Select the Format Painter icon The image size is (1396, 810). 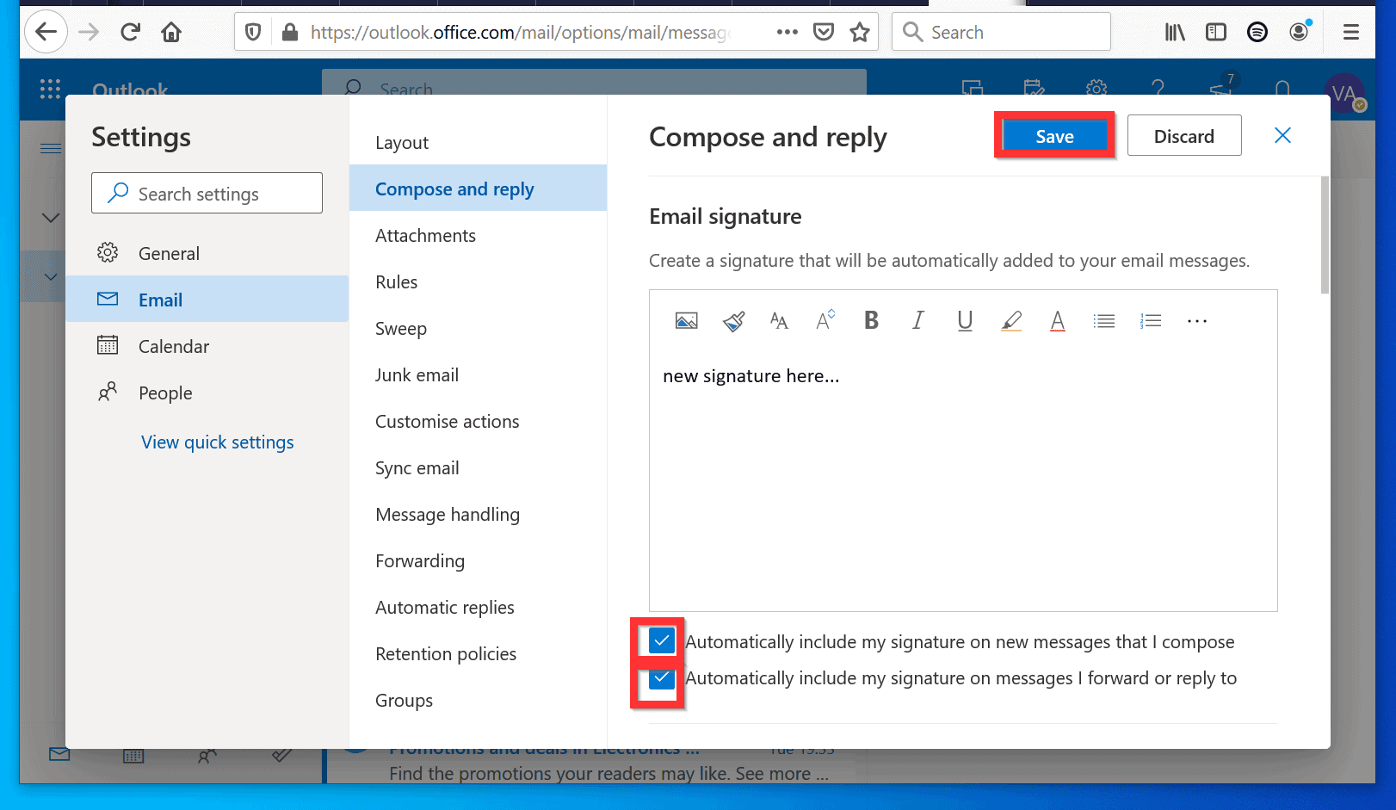[733, 320]
